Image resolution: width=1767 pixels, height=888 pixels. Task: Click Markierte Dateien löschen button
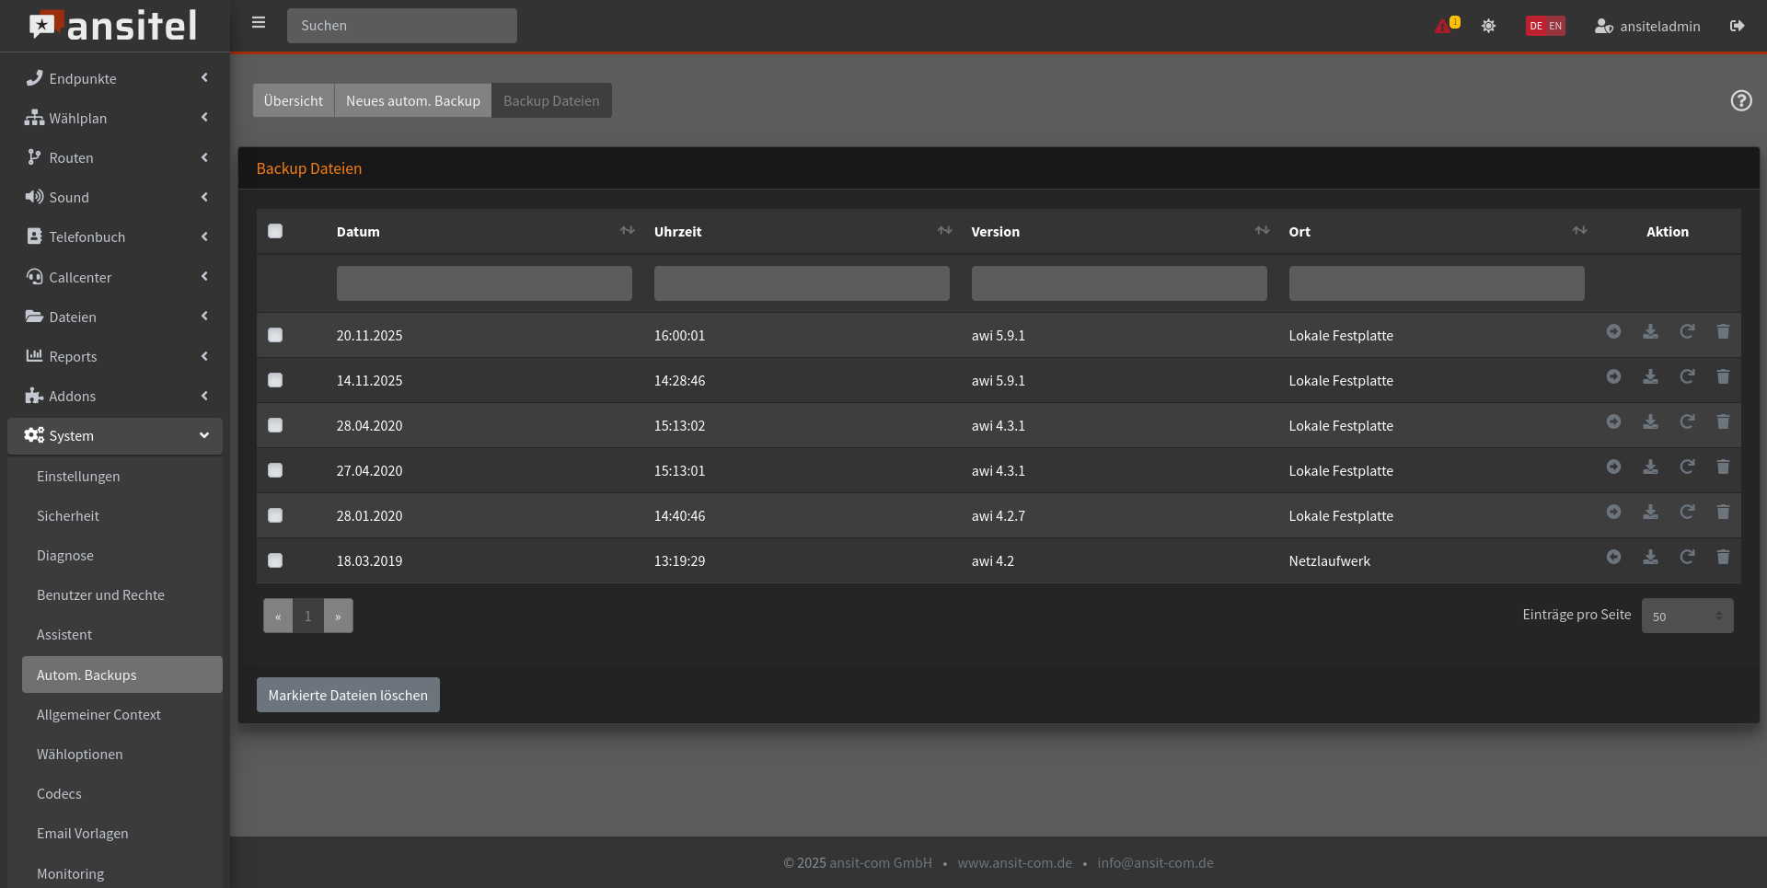pyautogui.click(x=348, y=695)
